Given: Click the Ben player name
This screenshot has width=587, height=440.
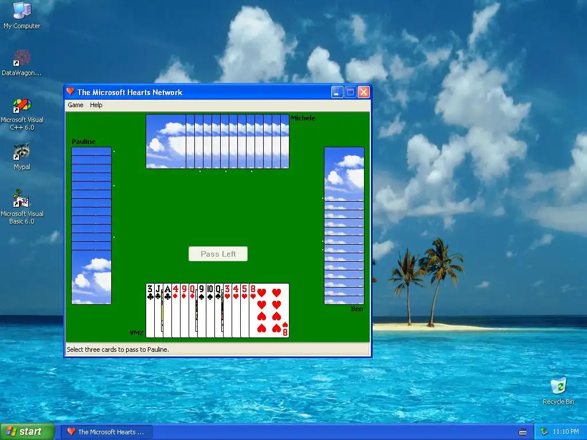Looking at the screenshot, I should click(x=357, y=309).
